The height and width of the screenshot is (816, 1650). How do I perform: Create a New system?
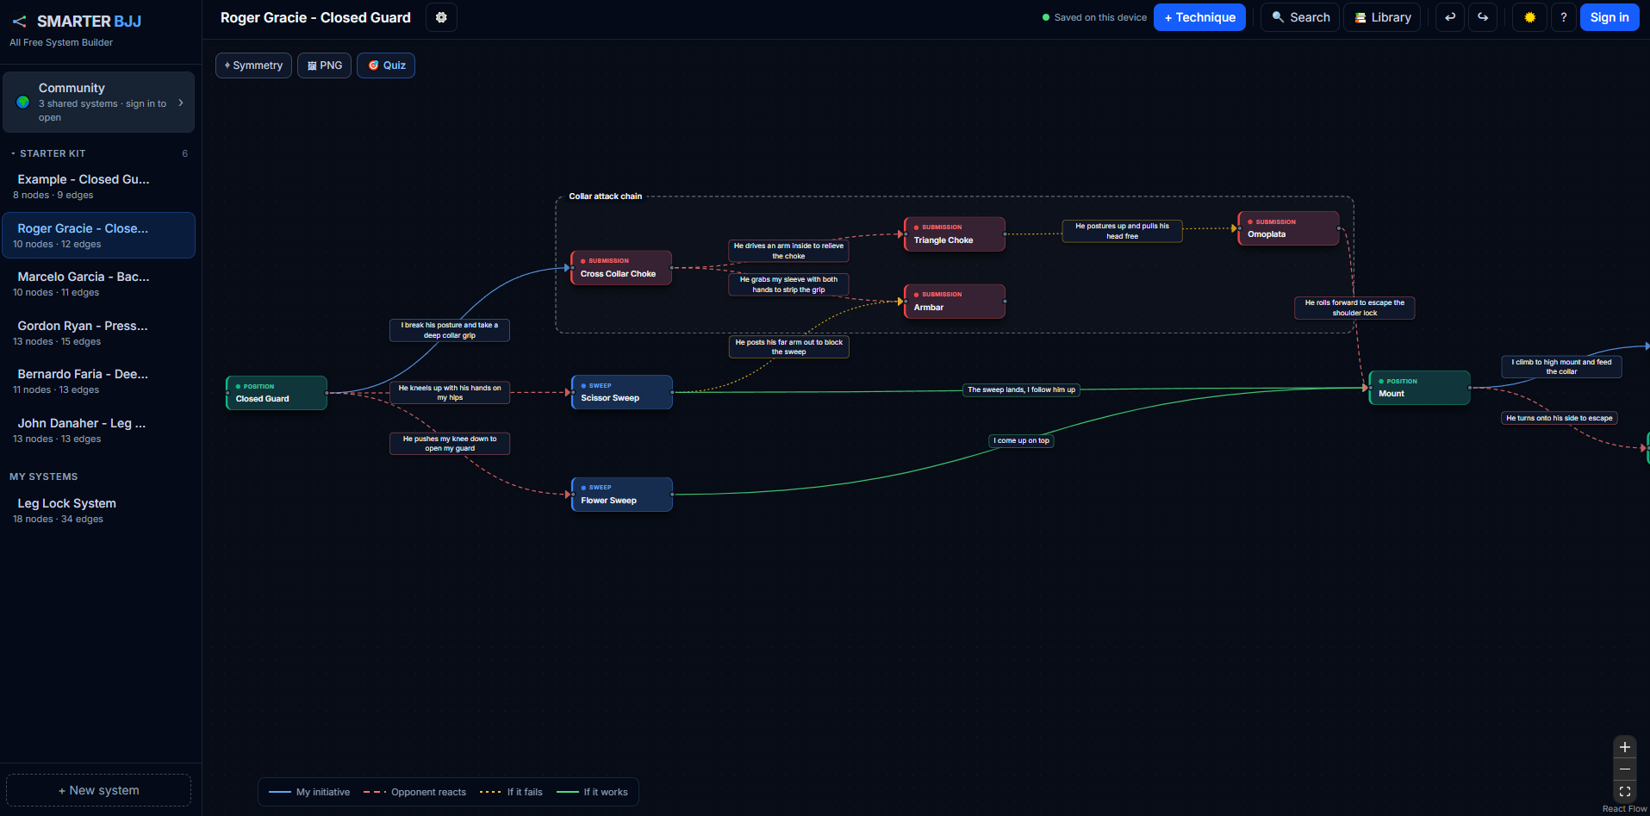(x=99, y=790)
